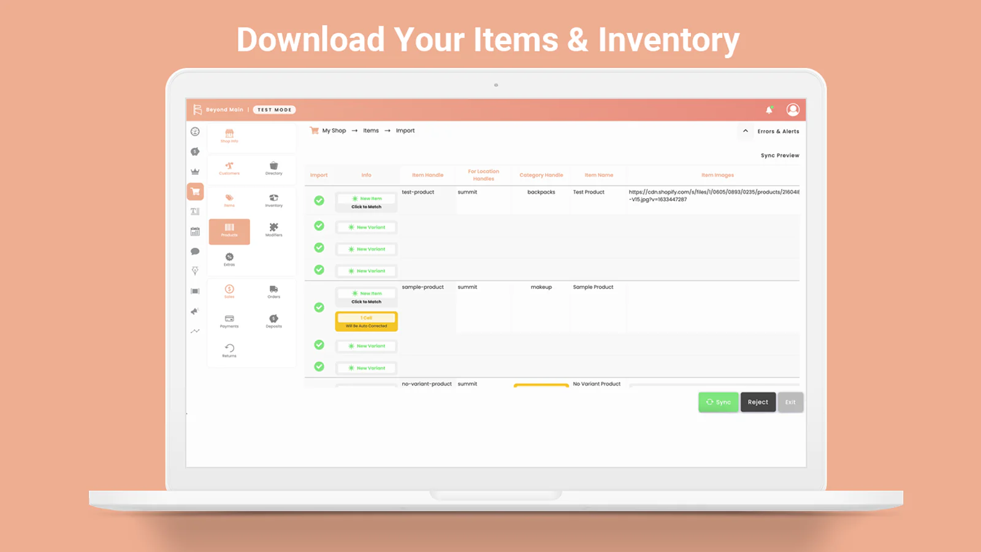Open the megaphone marketing rail icon
The width and height of the screenshot is (981, 552).
coord(195,311)
